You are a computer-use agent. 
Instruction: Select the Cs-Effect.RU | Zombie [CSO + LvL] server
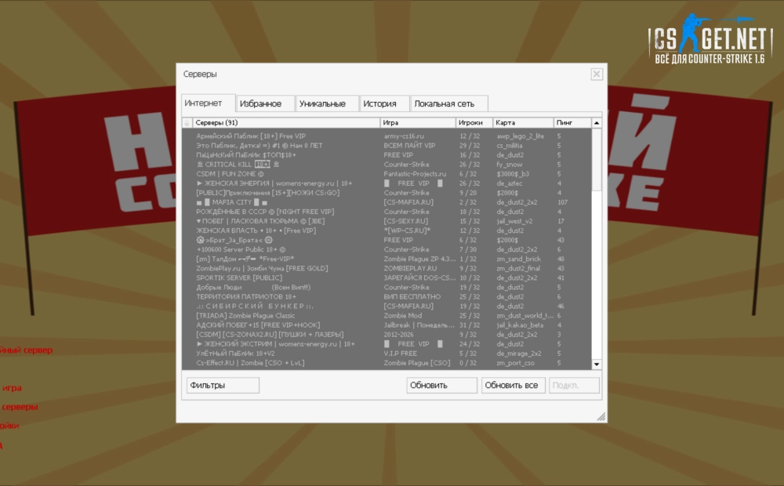pyautogui.click(x=387, y=363)
